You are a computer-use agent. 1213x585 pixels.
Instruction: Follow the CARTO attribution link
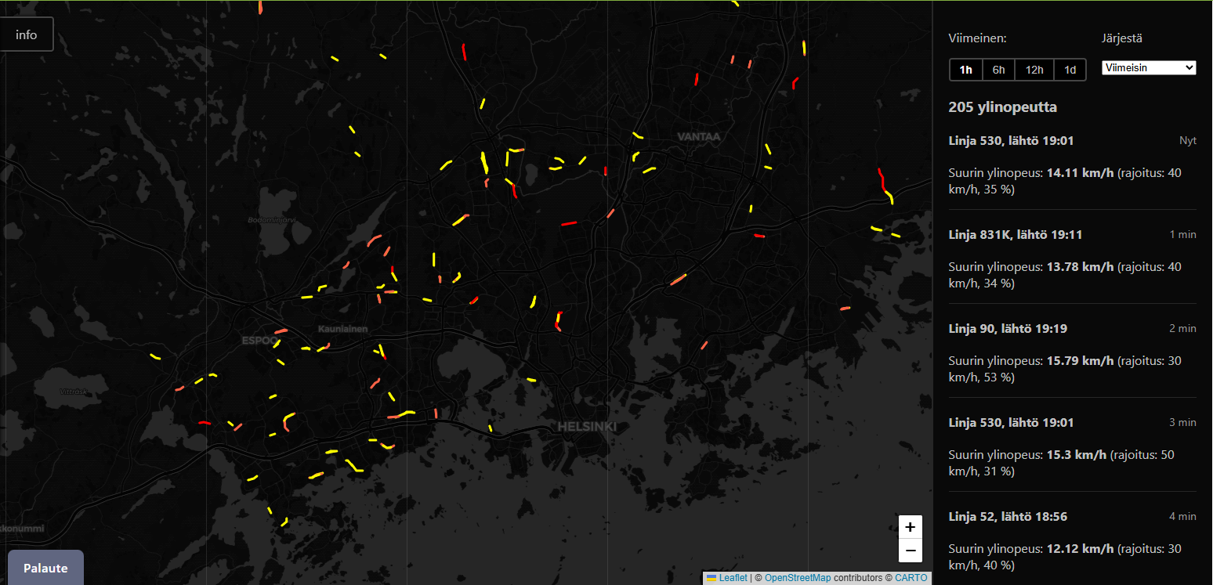pos(911,578)
